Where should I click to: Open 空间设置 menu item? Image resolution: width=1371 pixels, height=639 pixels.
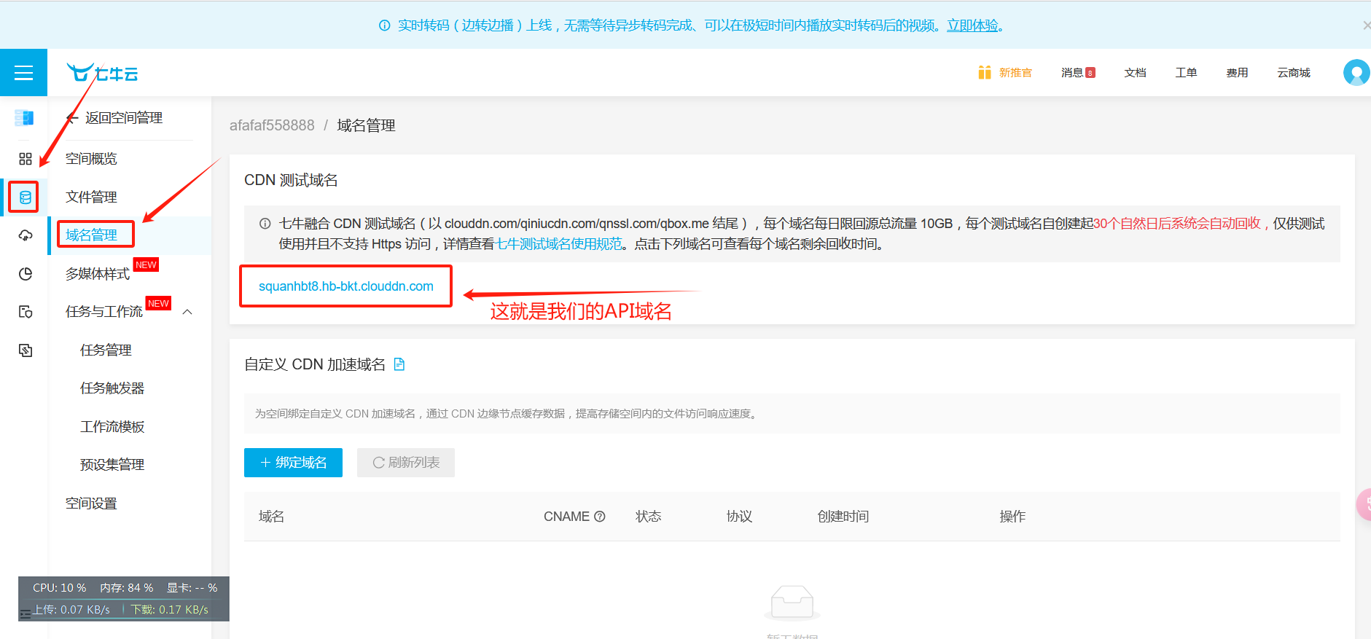pos(91,503)
